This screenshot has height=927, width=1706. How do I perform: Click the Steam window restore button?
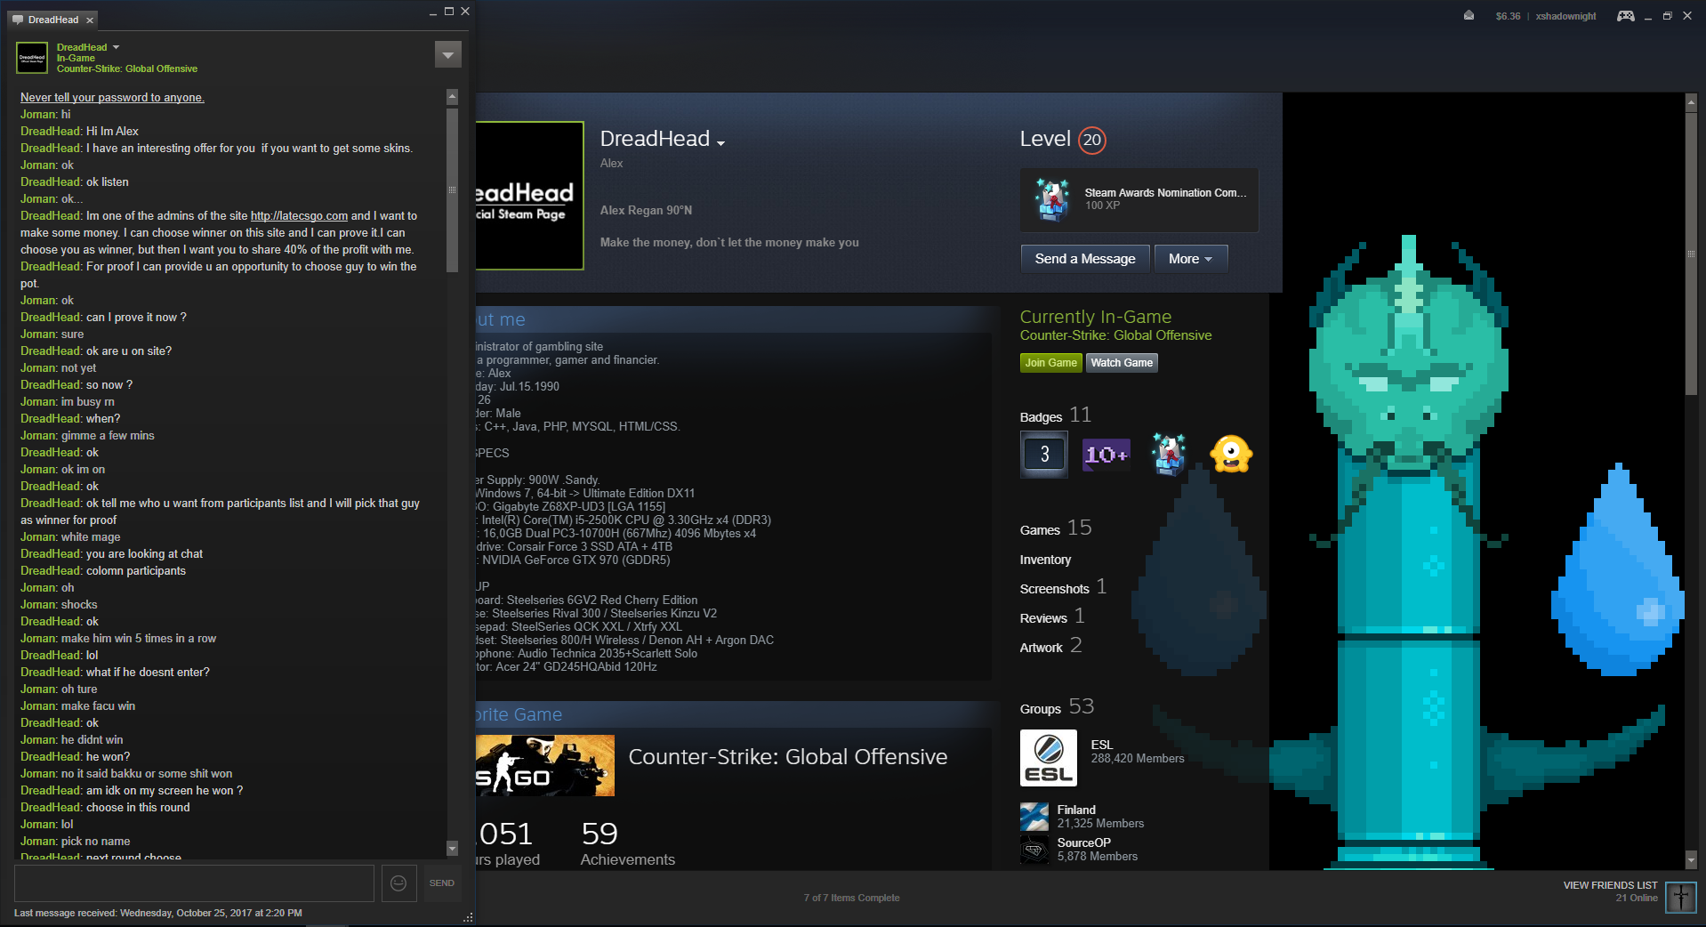pos(1667,16)
